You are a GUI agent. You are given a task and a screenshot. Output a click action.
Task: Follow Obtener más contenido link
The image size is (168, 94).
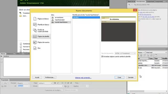[83, 78]
